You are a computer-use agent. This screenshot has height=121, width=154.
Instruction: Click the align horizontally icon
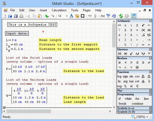[x=90, y=16]
